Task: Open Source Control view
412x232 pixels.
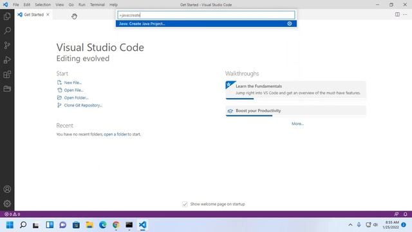Action: (x=7, y=45)
